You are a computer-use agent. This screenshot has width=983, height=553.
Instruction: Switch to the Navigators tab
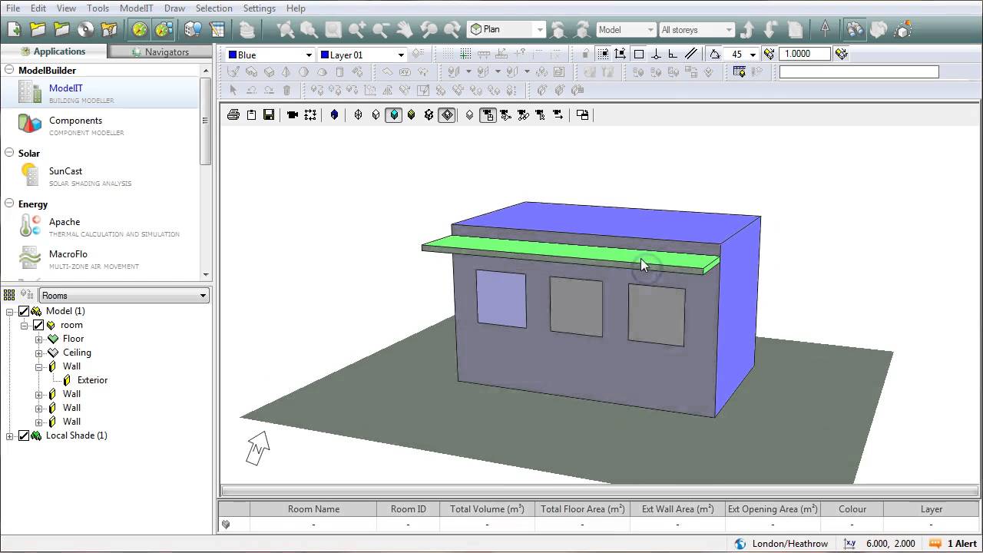160,51
